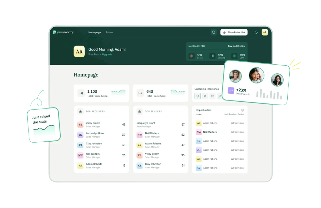The width and height of the screenshot is (321, 208).
Task: Click the AR avatar icon in the navbar
Action: click(x=265, y=32)
